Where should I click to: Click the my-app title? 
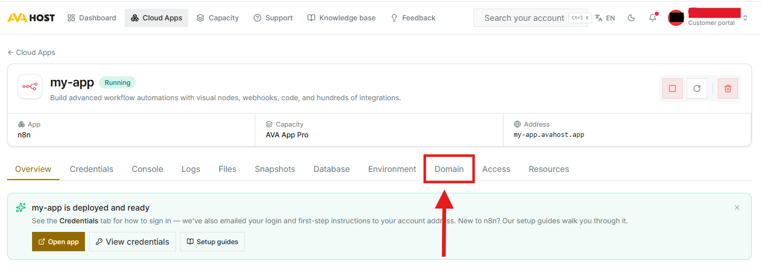tap(72, 82)
